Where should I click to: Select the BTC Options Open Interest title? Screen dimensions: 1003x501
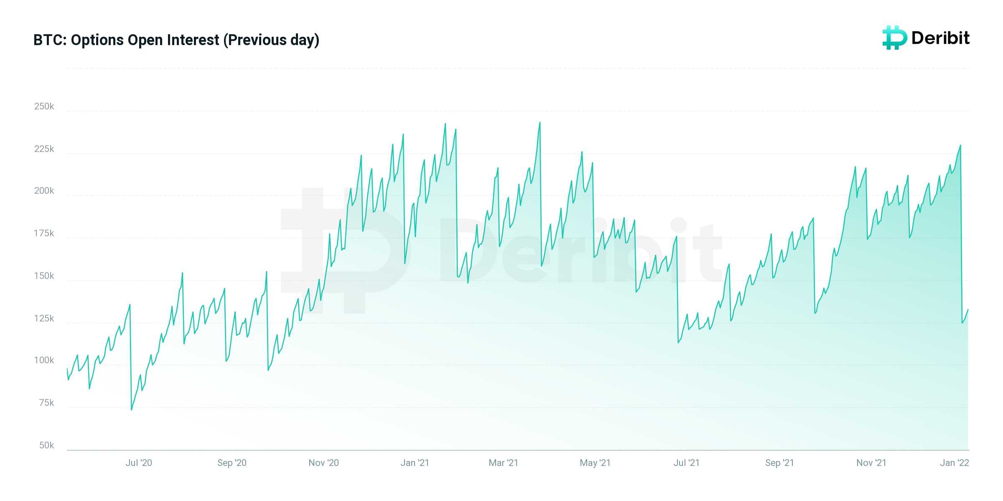176,40
